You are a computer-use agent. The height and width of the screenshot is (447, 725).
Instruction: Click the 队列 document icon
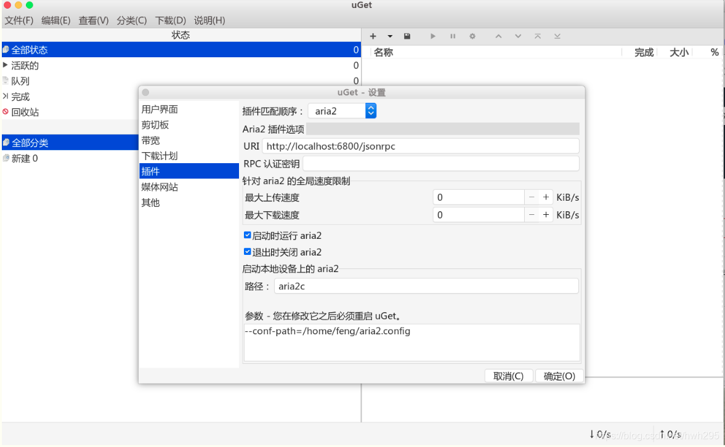(x=6, y=81)
